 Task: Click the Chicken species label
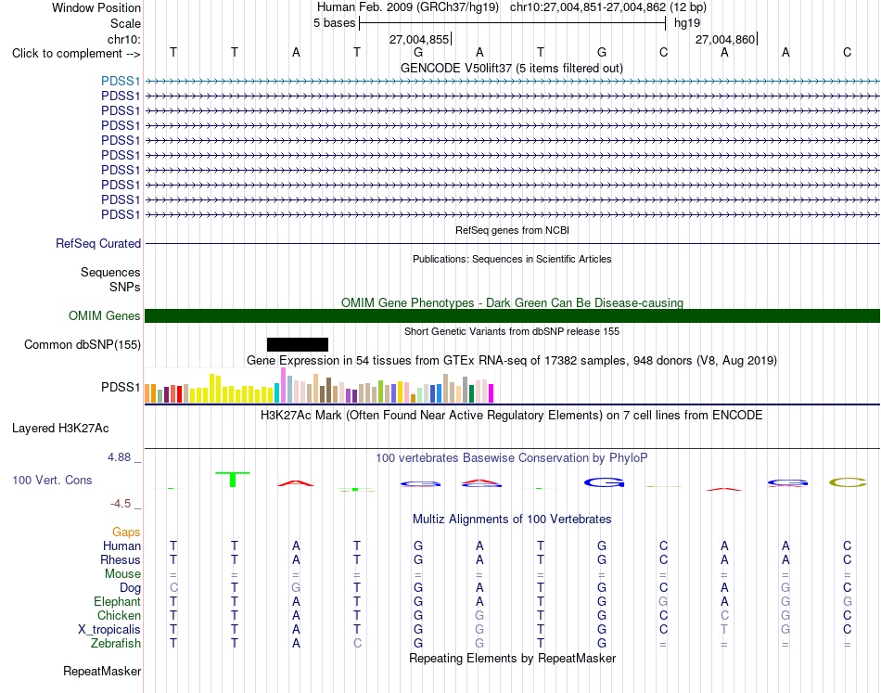click(119, 615)
